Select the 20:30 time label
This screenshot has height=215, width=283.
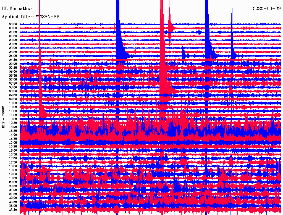(x=13, y=186)
